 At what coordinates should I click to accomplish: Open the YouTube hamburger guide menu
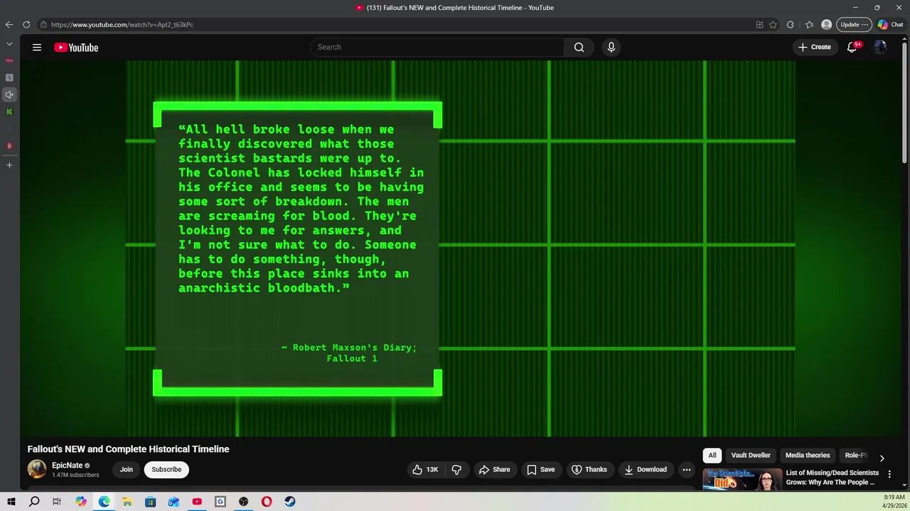point(37,48)
